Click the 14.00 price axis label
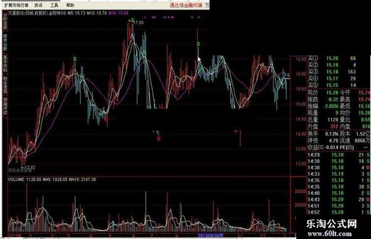Viewport: 371px width, 239px height. (x=300, y=134)
